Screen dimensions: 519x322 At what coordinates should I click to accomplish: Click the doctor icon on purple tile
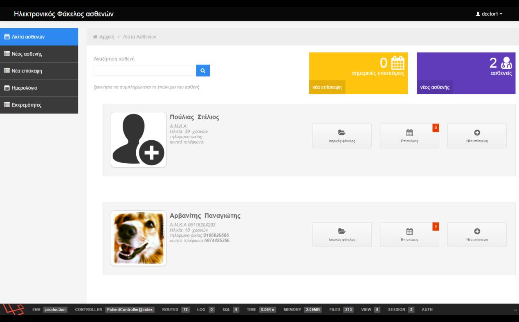click(506, 63)
